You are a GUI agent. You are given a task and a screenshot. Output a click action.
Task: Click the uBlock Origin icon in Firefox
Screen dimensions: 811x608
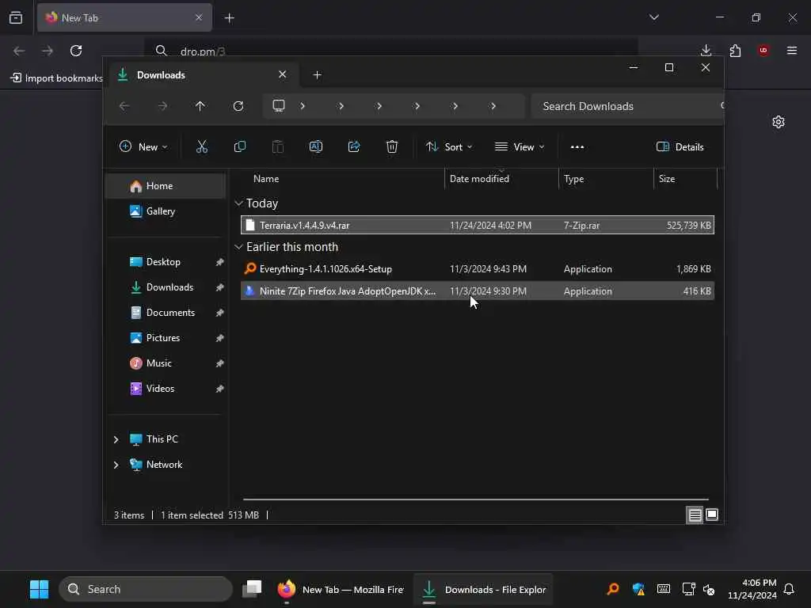763,50
